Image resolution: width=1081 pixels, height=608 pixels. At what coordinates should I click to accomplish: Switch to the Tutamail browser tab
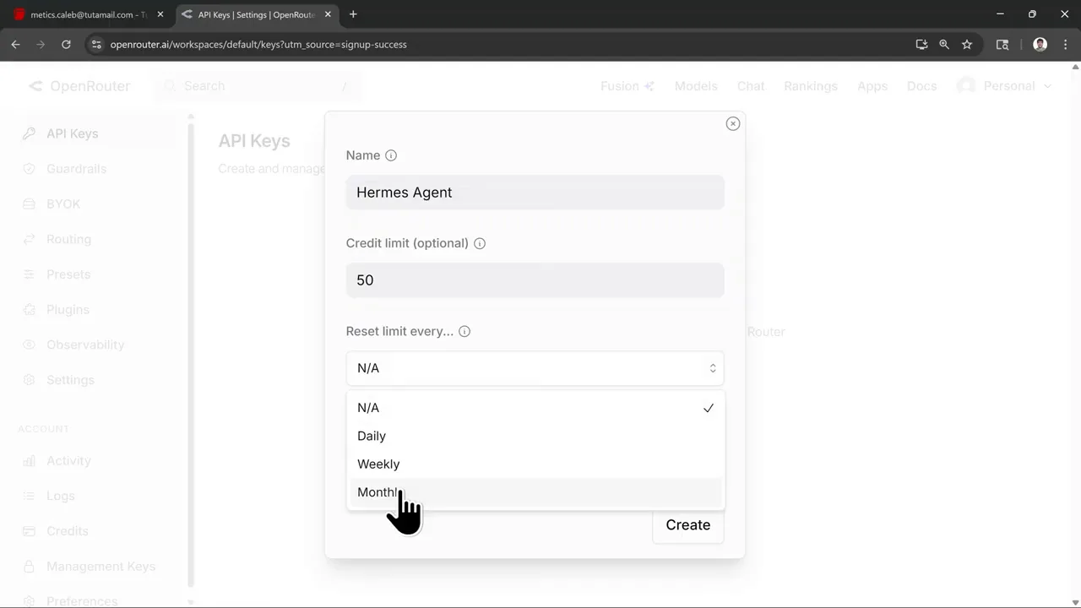coord(88,14)
